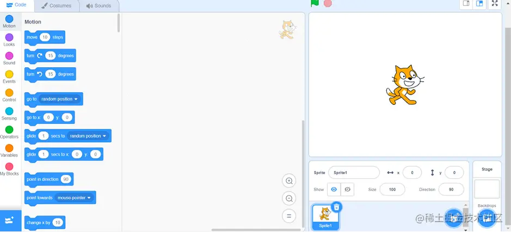Select the Sprite1 thumbnail
This screenshot has height=232, width=511.
pos(325,217)
